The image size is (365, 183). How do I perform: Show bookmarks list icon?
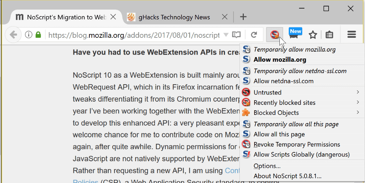(x=329, y=35)
